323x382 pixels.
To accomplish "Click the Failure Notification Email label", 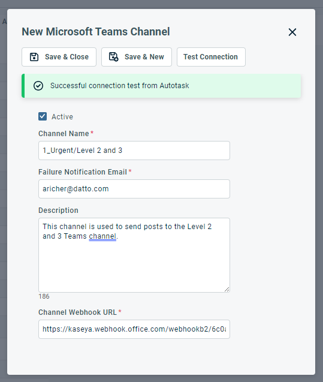I will [83, 172].
